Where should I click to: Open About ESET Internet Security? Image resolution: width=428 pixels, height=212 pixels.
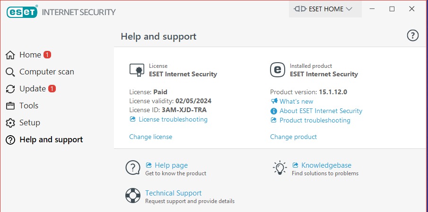point(321,111)
